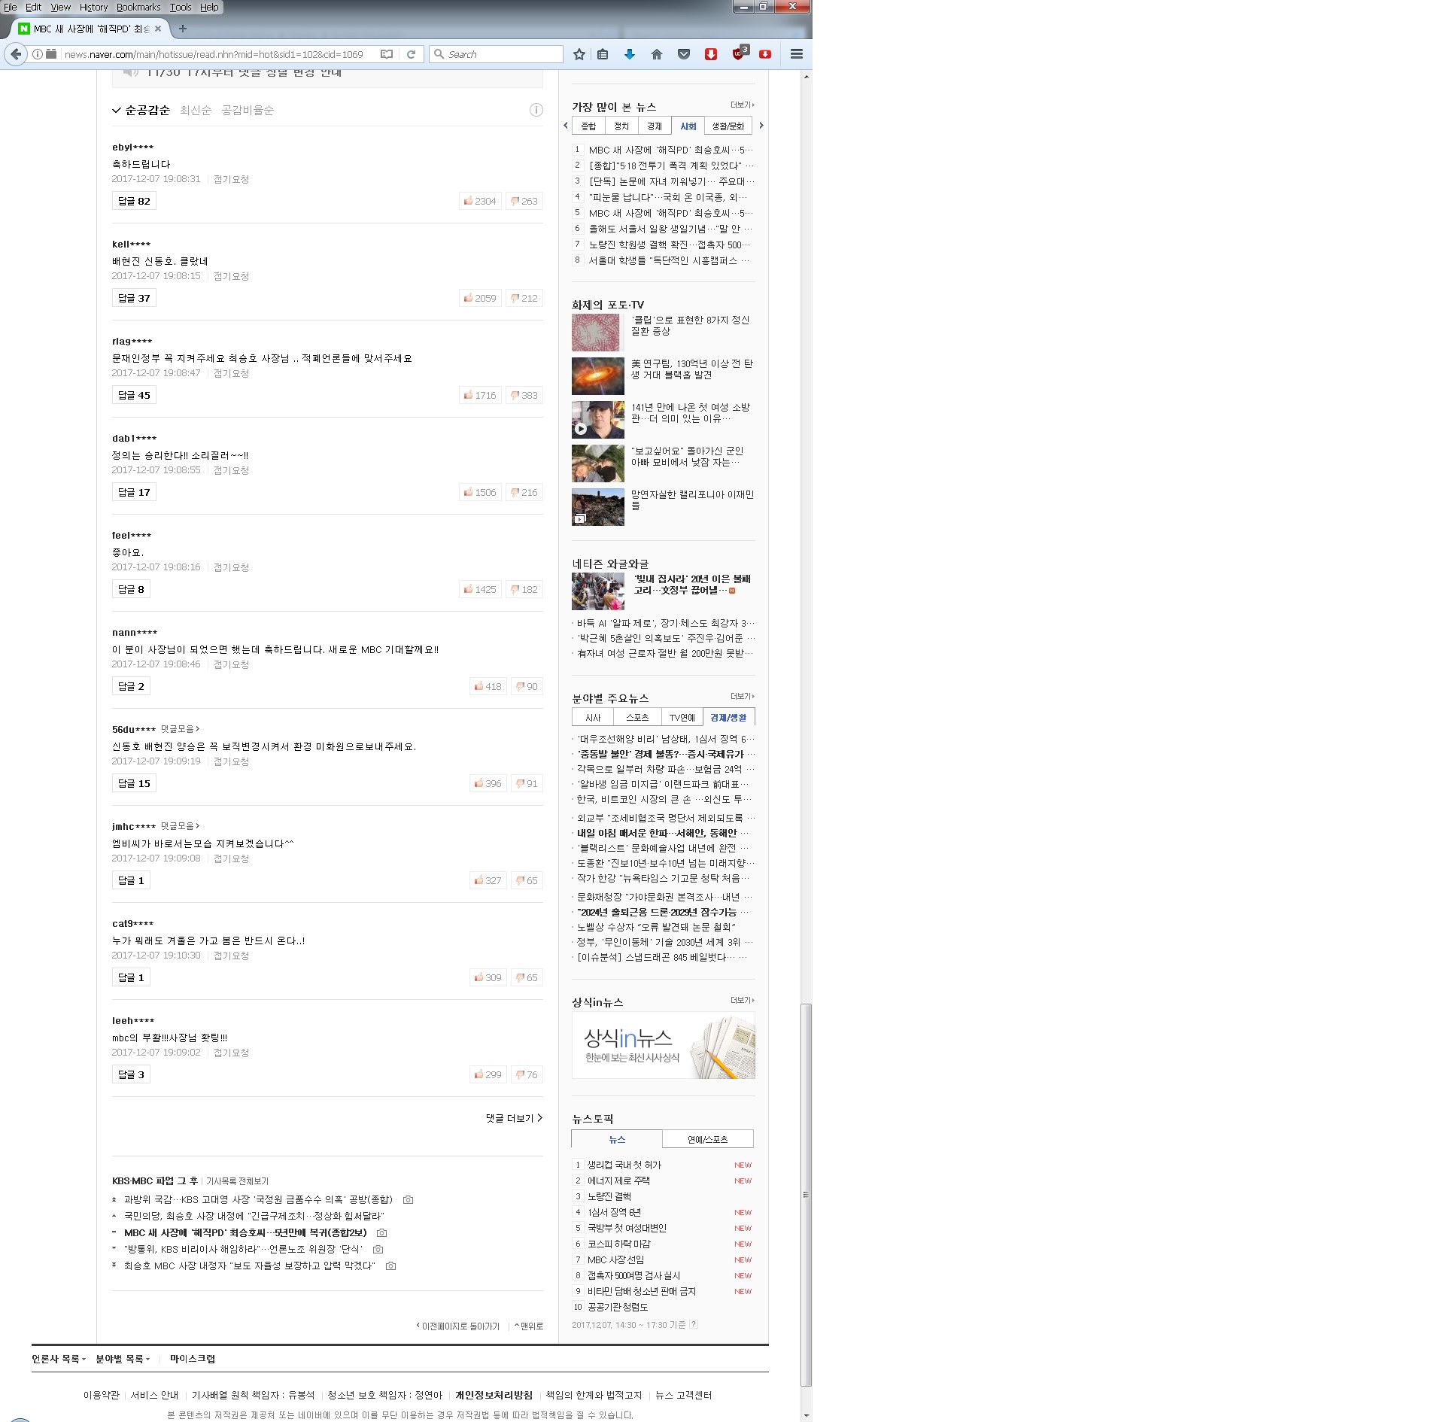Screen dimensions: 1440x1422
Task: Click the help question mark beside news topic time
Action: pyautogui.click(x=694, y=1324)
